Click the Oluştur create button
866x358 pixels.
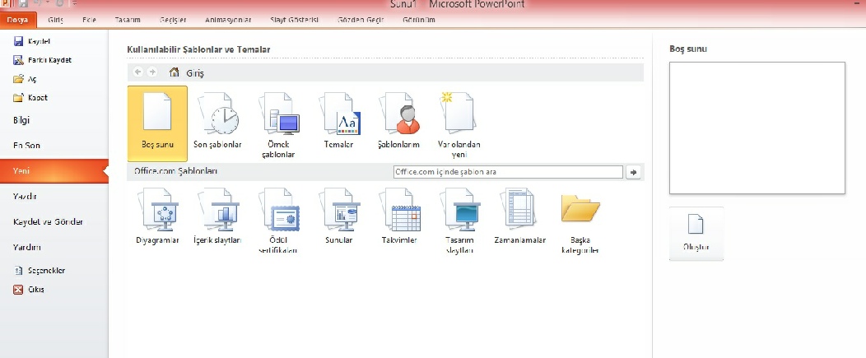(x=696, y=234)
